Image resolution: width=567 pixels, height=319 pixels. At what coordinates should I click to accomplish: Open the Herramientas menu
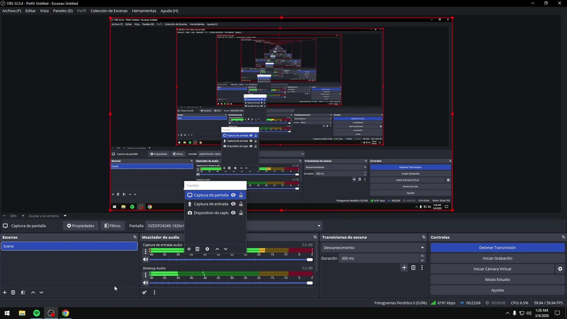click(144, 11)
